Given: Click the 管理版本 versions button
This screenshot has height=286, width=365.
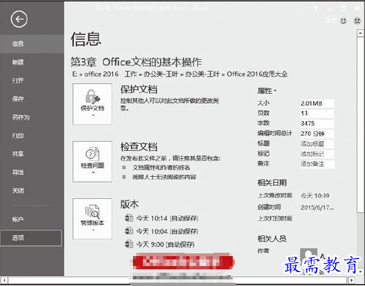Looking at the screenshot, I should pos(92,219).
